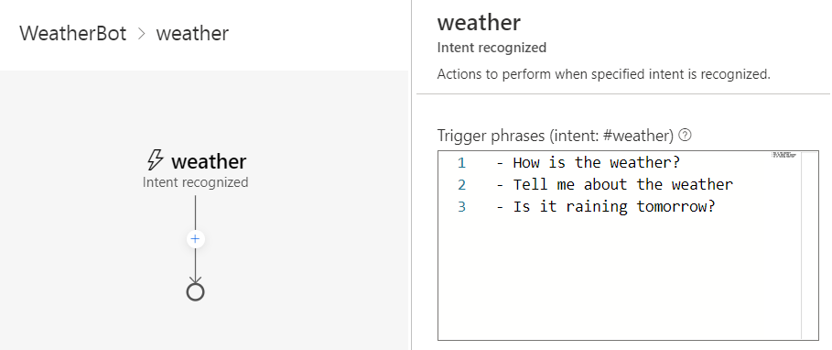Place cursor in 'Is it raining tomorrow?' line
Screen dimensions: 832x350
pyautogui.click(x=605, y=206)
